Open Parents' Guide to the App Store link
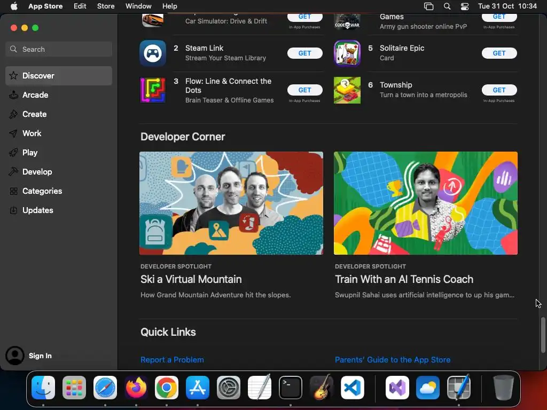Viewport: 547px width, 410px height. (x=393, y=360)
